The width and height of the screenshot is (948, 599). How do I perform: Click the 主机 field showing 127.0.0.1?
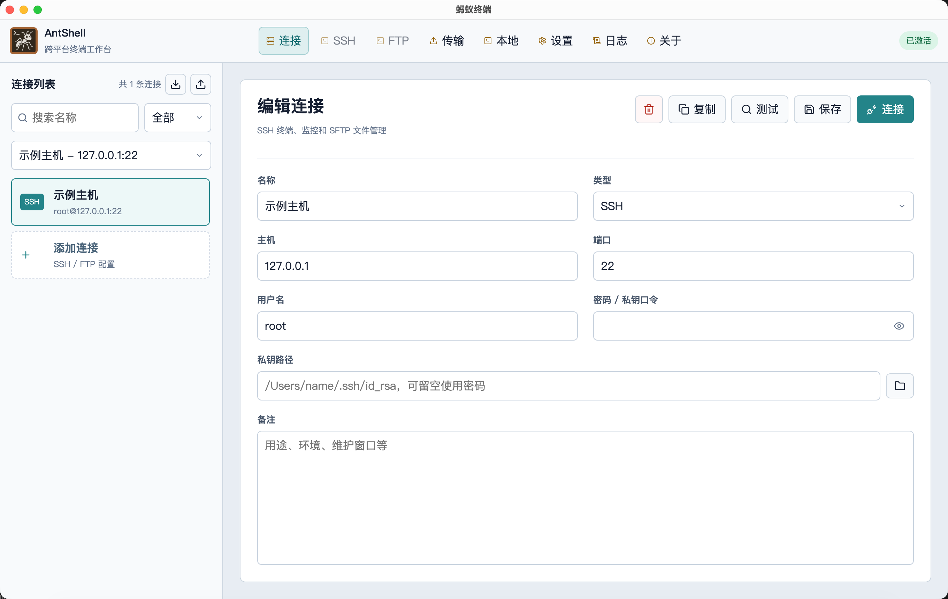(417, 266)
